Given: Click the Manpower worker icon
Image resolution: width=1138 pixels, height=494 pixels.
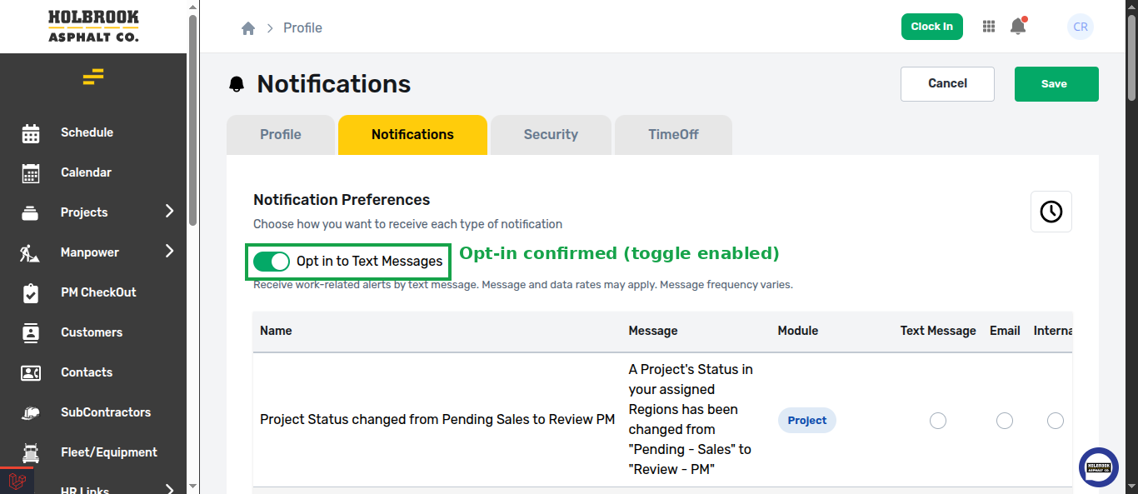Looking at the screenshot, I should coord(31,252).
